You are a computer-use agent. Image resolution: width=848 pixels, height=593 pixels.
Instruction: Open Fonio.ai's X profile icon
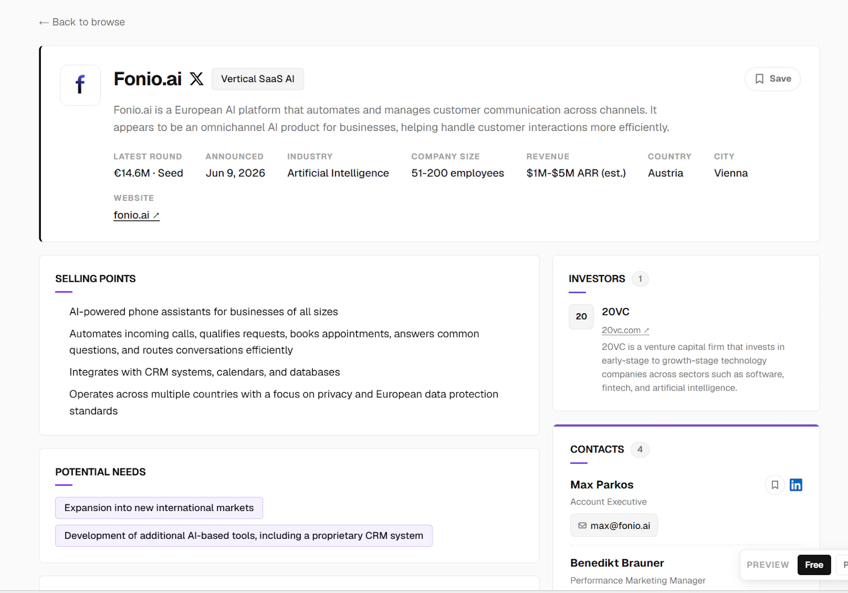(x=197, y=79)
